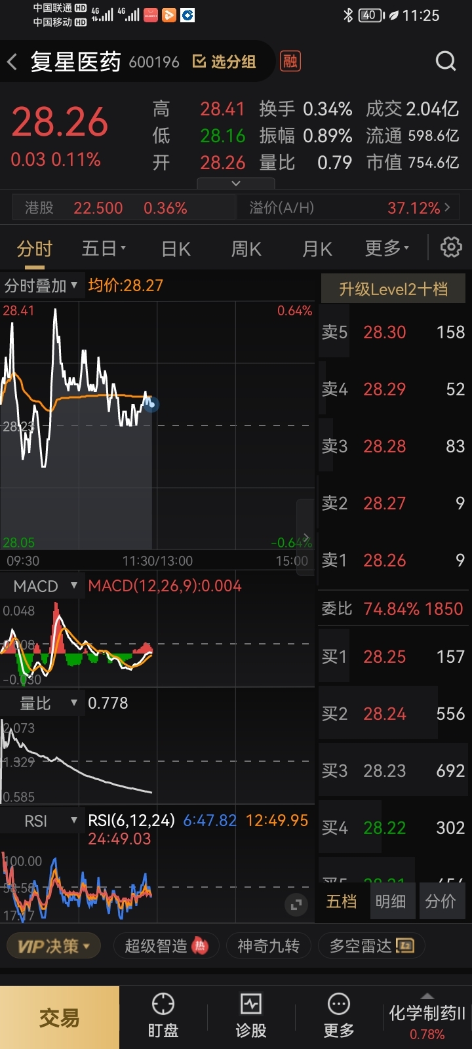Image resolution: width=472 pixels, height=1049 pixels.
Task: Select the 明细 trade detail tab
Action: point(391,901)
